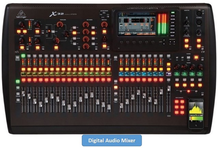Tap the main color LCD display
Viewport: 218px width, 148px height.
point(137,24)
